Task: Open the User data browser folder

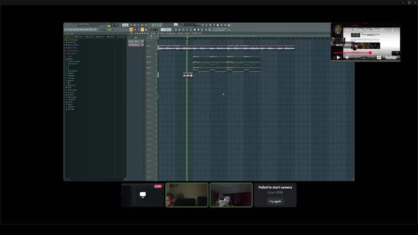Action: (x=71, y=109)
